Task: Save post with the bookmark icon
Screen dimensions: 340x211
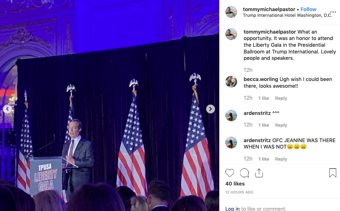Action: coord(333,173)
